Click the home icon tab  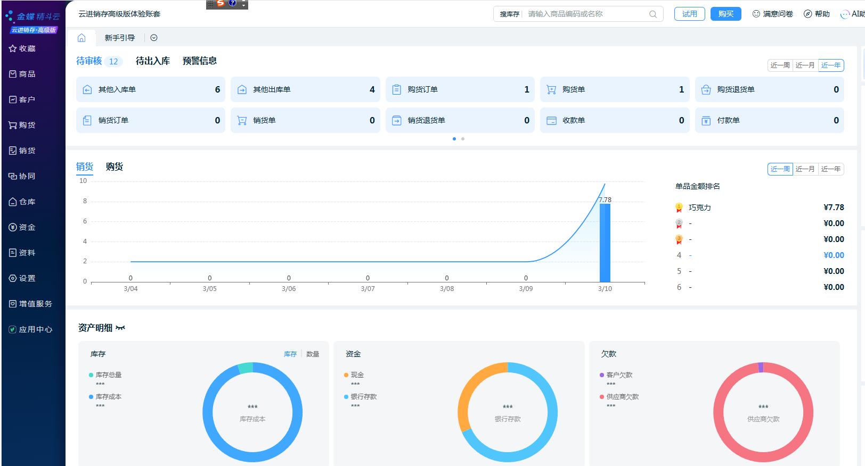[x=81, y=38]
